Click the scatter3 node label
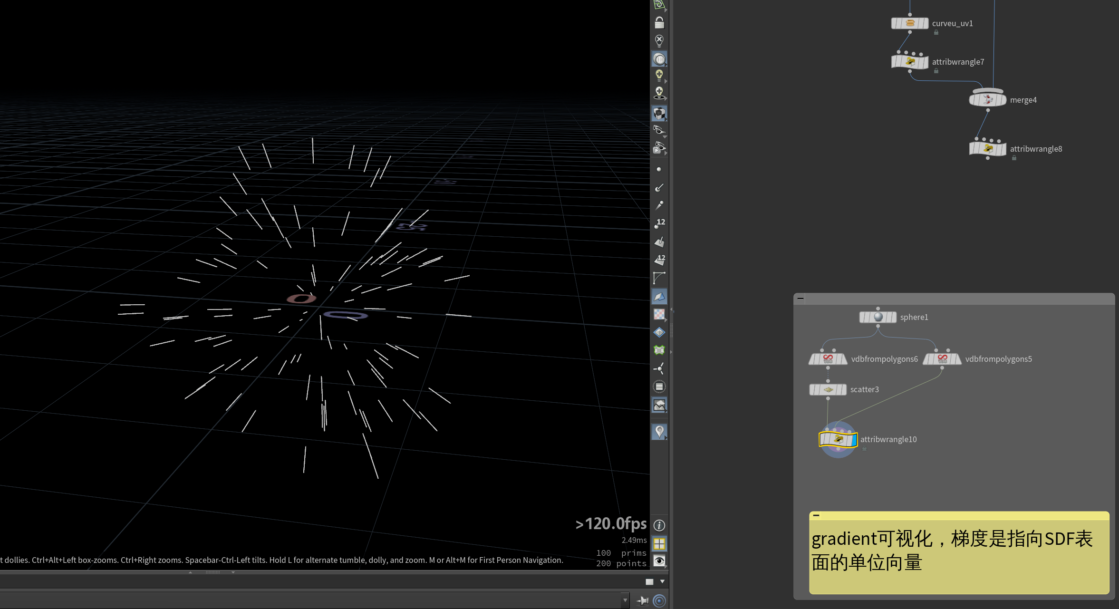 pyautogui.click(x=865, y=390)
